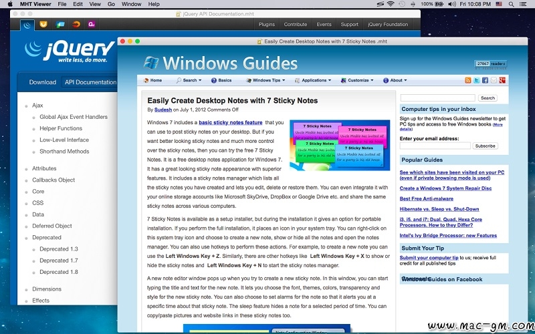
Task: Expand the Customize dropdown menu
Action: [357, 80]
